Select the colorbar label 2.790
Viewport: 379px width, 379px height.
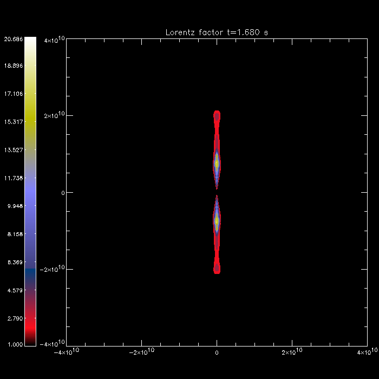click(x=15, y=318)
